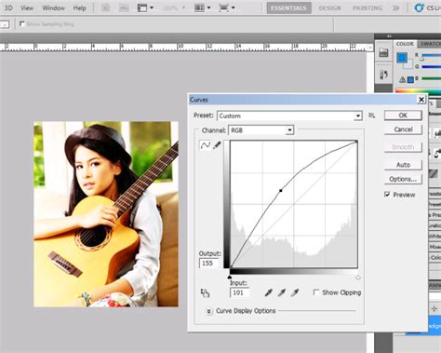Switch to the Essentials workspace
Screen dimensions: 441x353
pos(289,8)
